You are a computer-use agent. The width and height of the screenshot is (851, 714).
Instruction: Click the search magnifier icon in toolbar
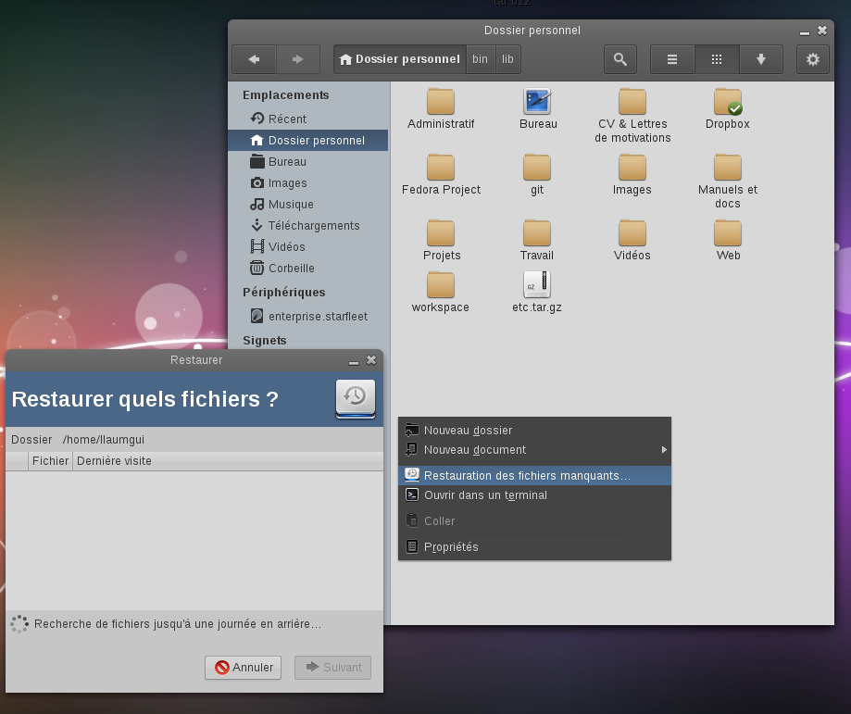(x=619, y=59)
